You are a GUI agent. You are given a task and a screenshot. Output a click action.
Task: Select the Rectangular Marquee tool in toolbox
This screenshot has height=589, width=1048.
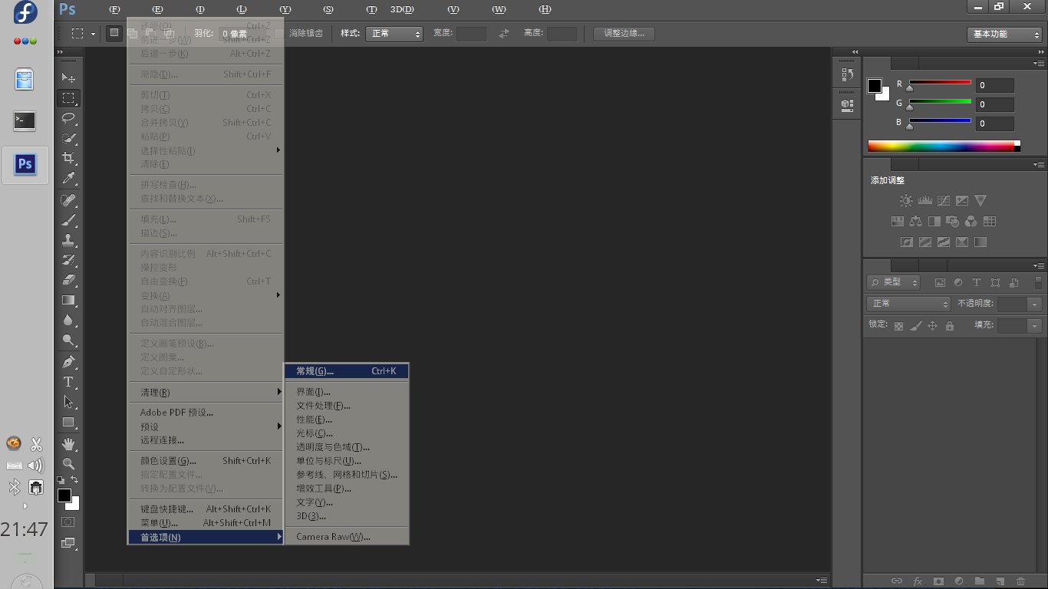point(68,98)
